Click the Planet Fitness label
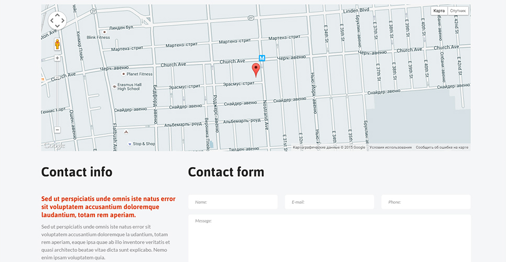Viewport: 506px width, 262px height. tap(139, 74)
